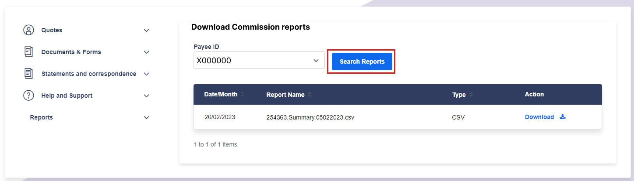The width and height of the screenshot is (634, 181).
Task: Click the Action column header
Action: click(x=534, y=94)
